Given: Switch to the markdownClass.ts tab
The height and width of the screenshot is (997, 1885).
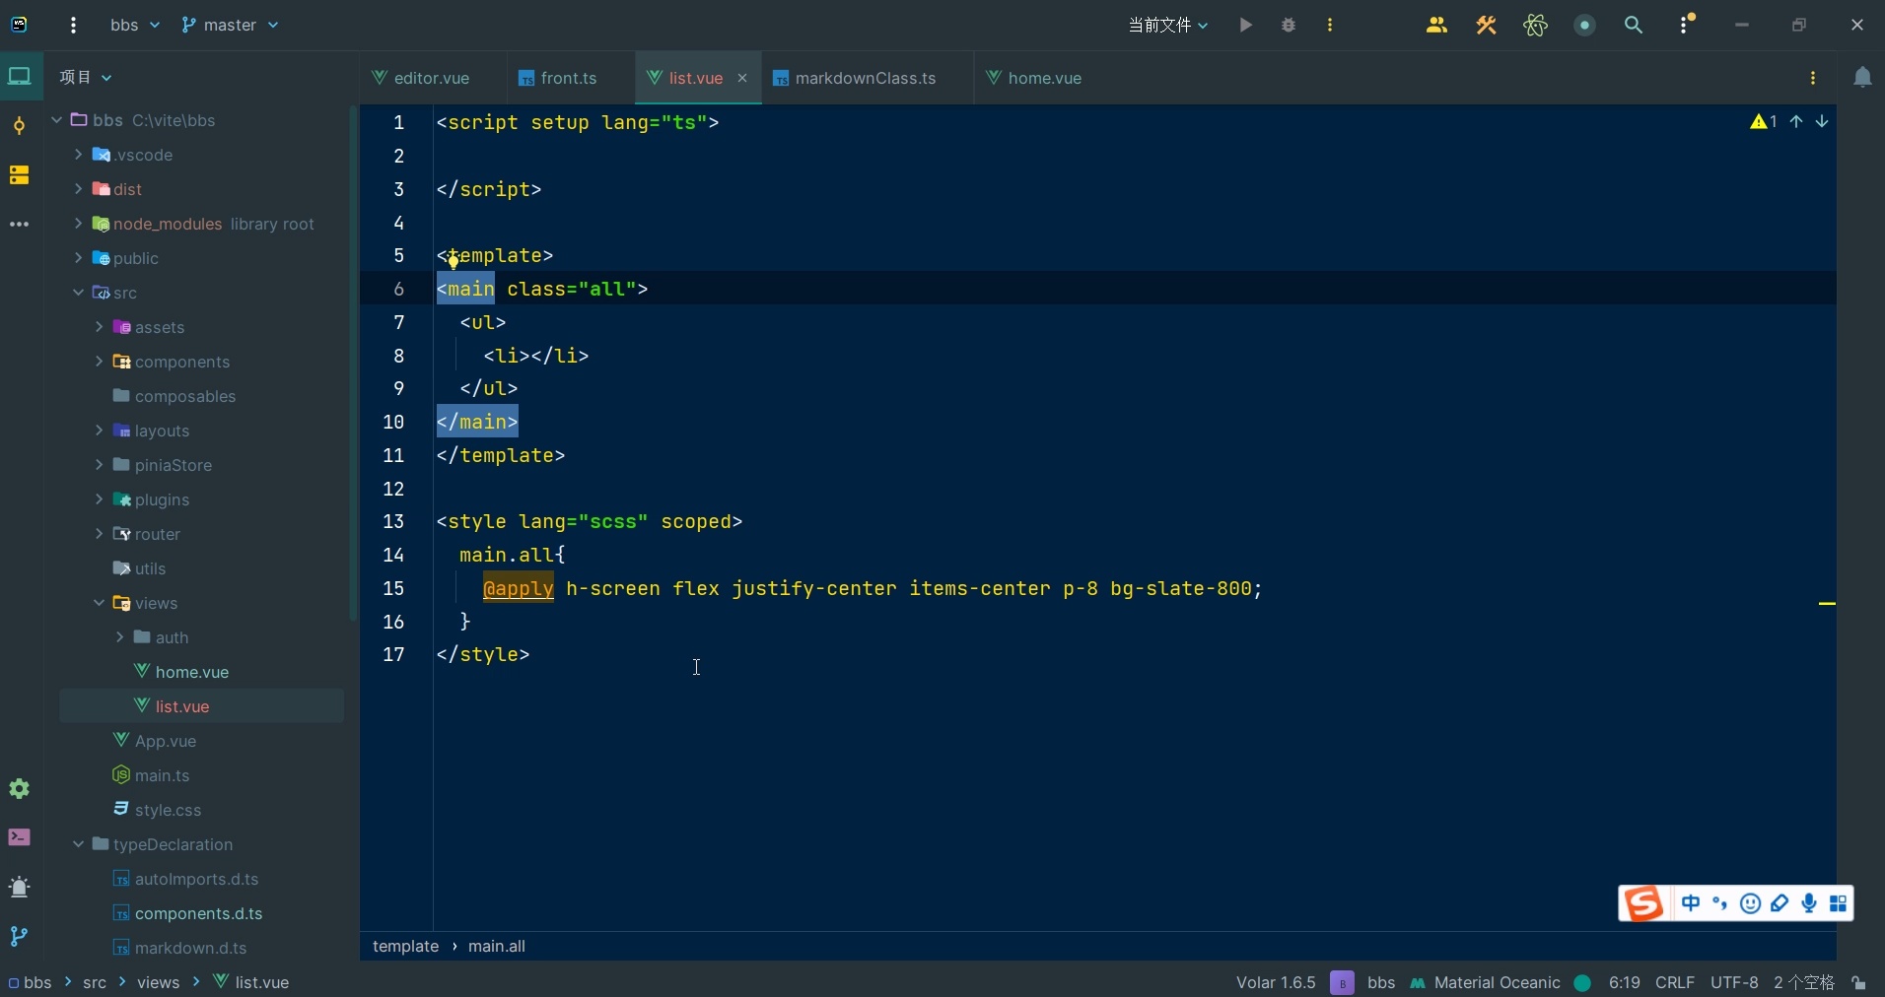Looking at the screenshot, I should (x=865, y=79).
